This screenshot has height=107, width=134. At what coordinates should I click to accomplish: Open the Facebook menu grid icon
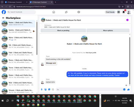[x=118, y=12]
